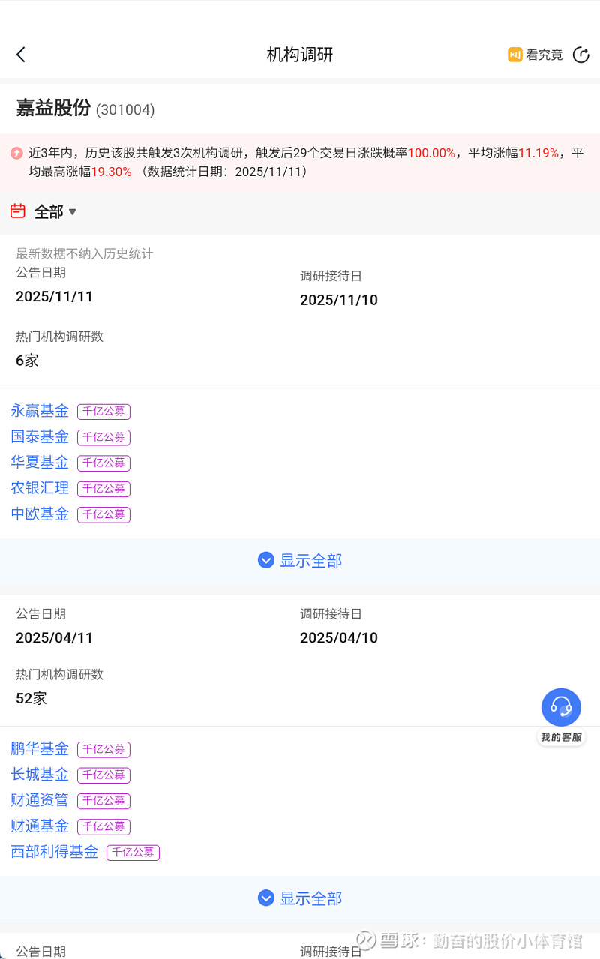
Task: Open 财通资管 institution link
Action: [x=40, y=800]
